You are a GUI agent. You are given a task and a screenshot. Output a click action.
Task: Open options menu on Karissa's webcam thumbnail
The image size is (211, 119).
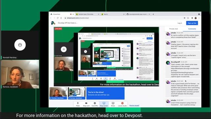[x=65, y=89]
